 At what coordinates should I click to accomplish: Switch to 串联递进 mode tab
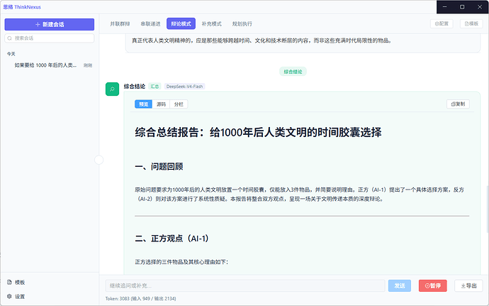tap(150, 23)
